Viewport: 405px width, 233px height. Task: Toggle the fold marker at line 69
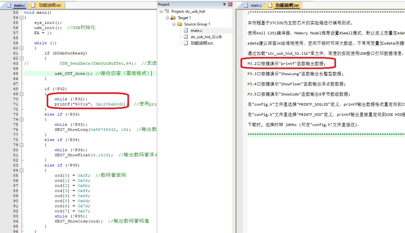[21, 94]
